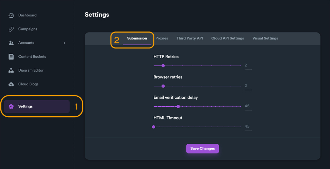Click the HTTP Retries slider handle
This screenshot has height=169, width=330.
pyautogui.click(x=163, y=66)
